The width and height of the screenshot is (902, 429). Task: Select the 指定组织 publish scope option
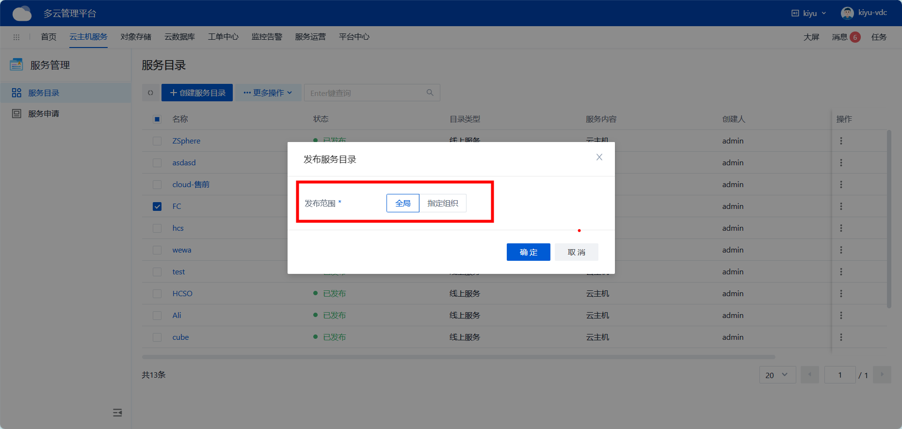442,203
